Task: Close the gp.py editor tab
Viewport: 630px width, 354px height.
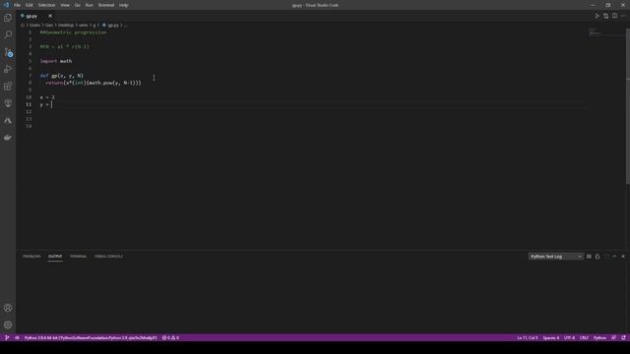Action: 50,16
